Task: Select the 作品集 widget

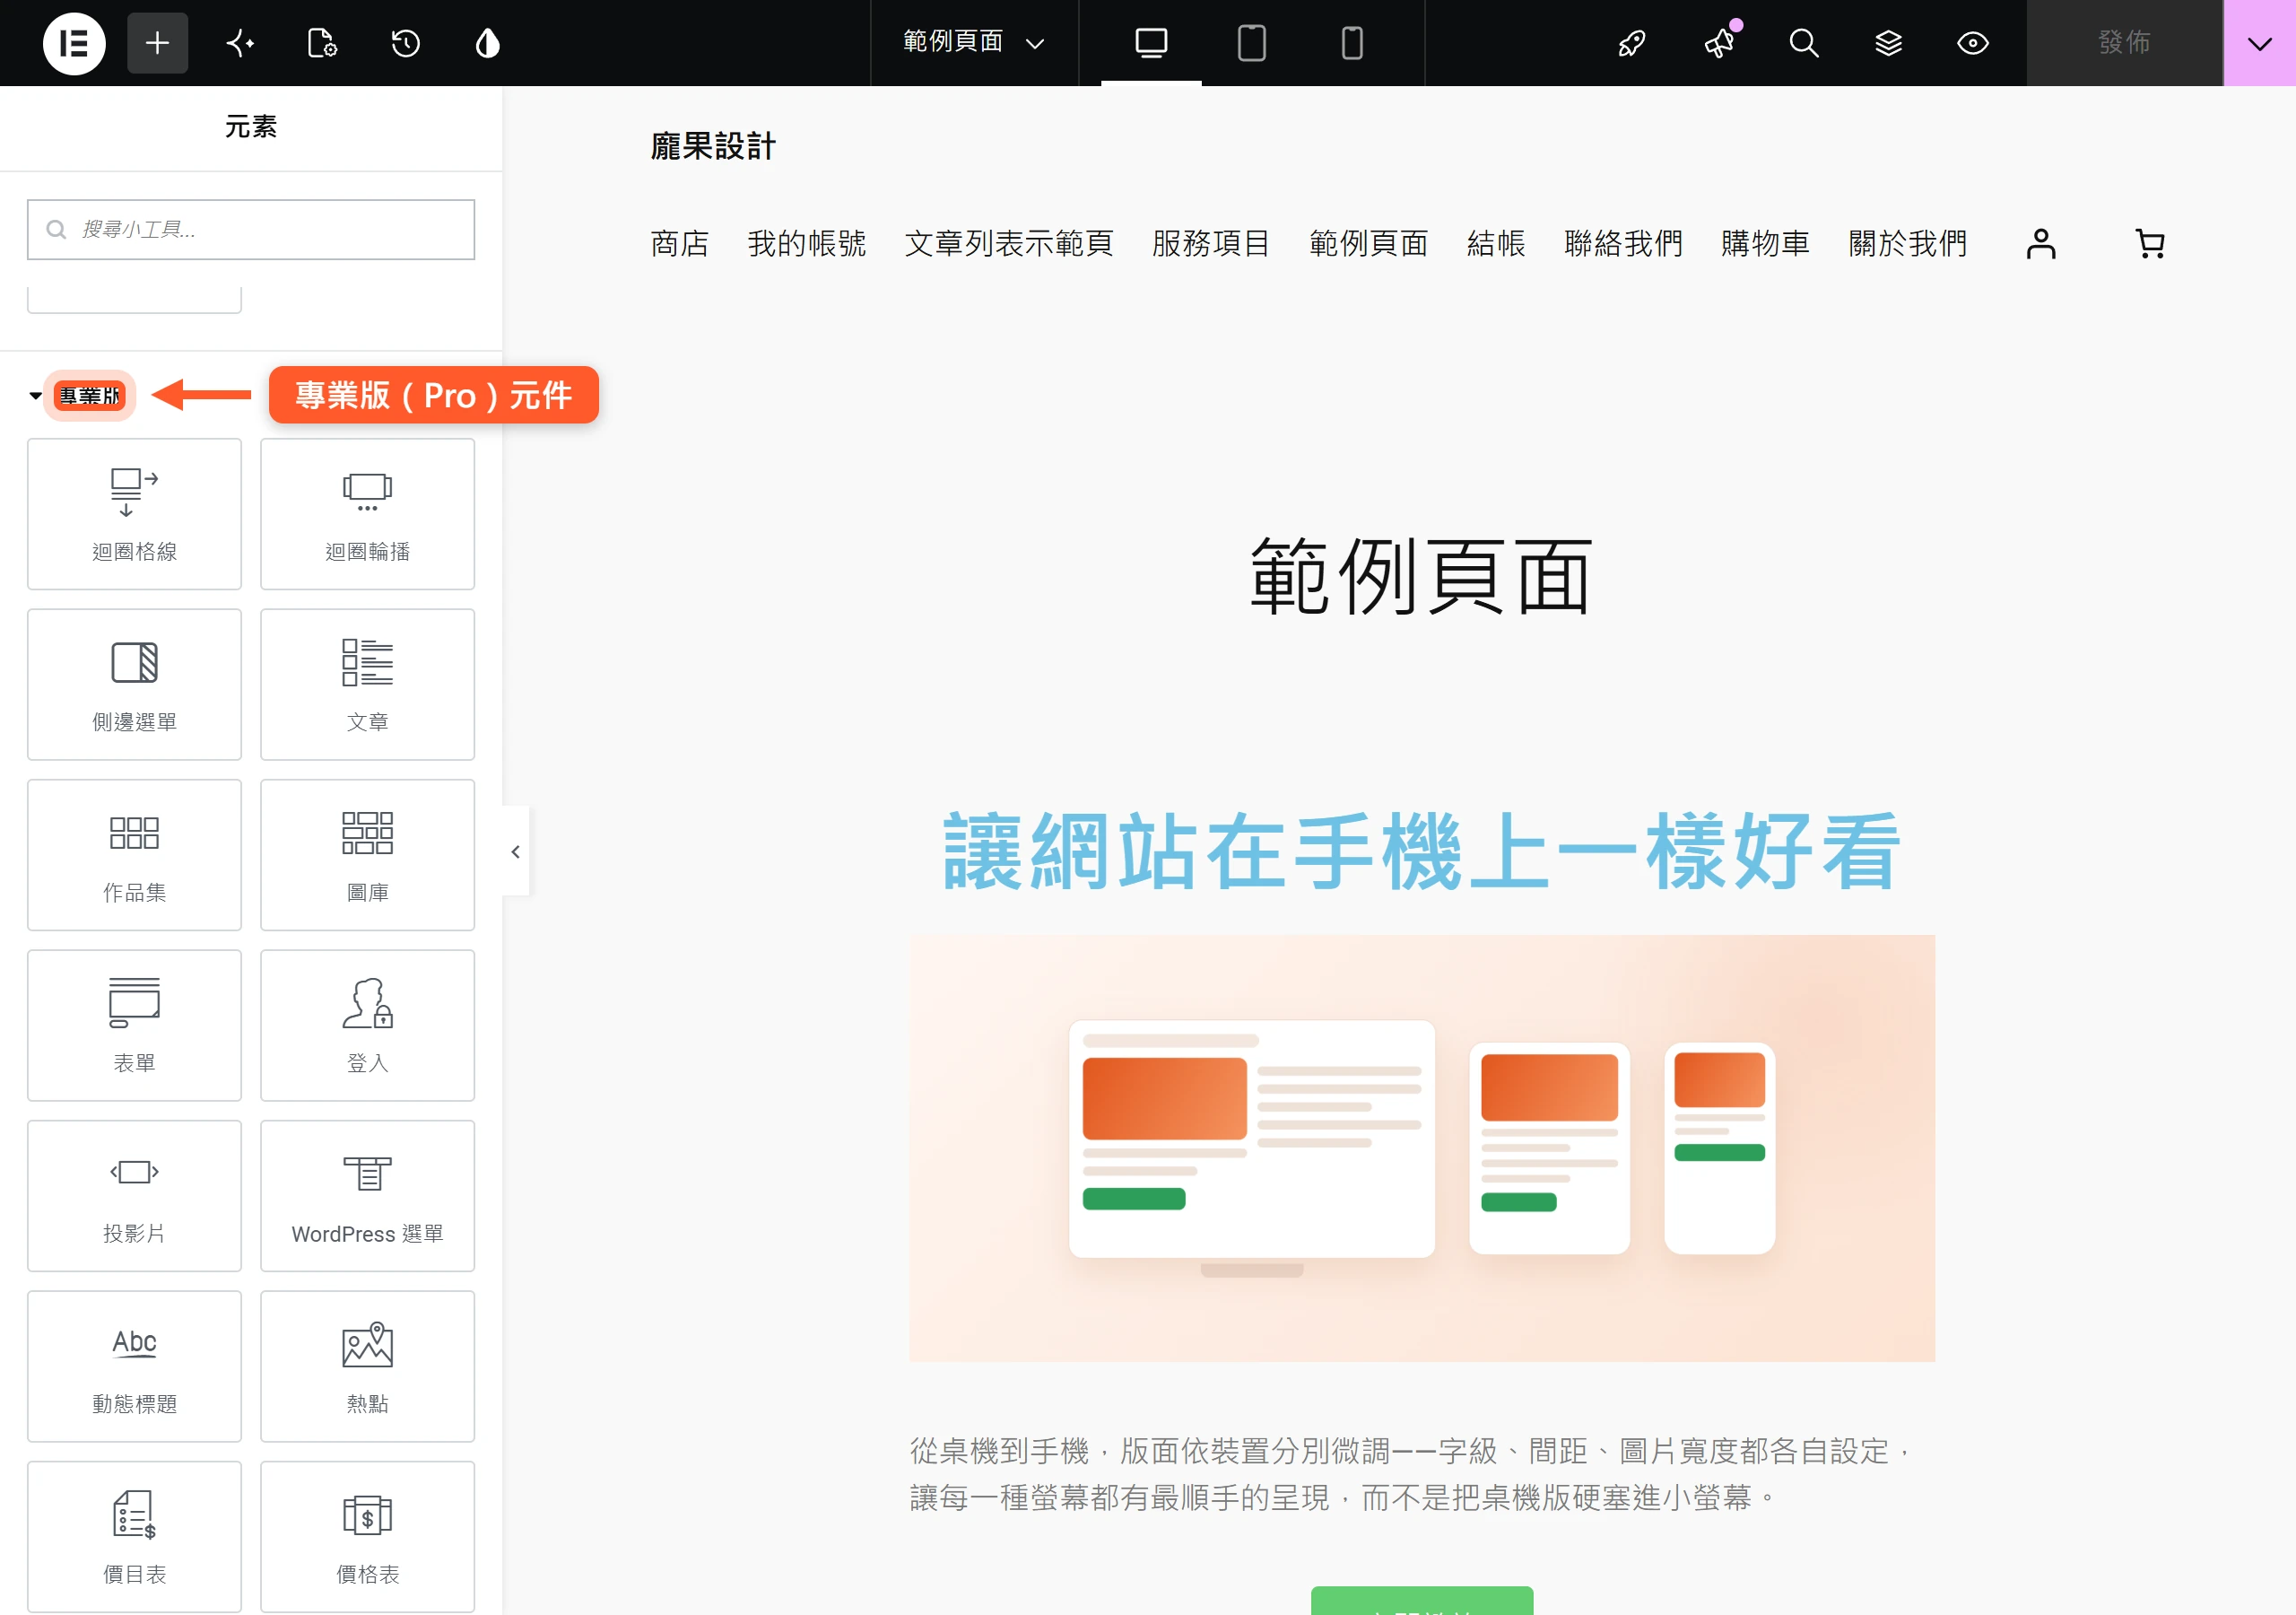Action: point(134,854)
